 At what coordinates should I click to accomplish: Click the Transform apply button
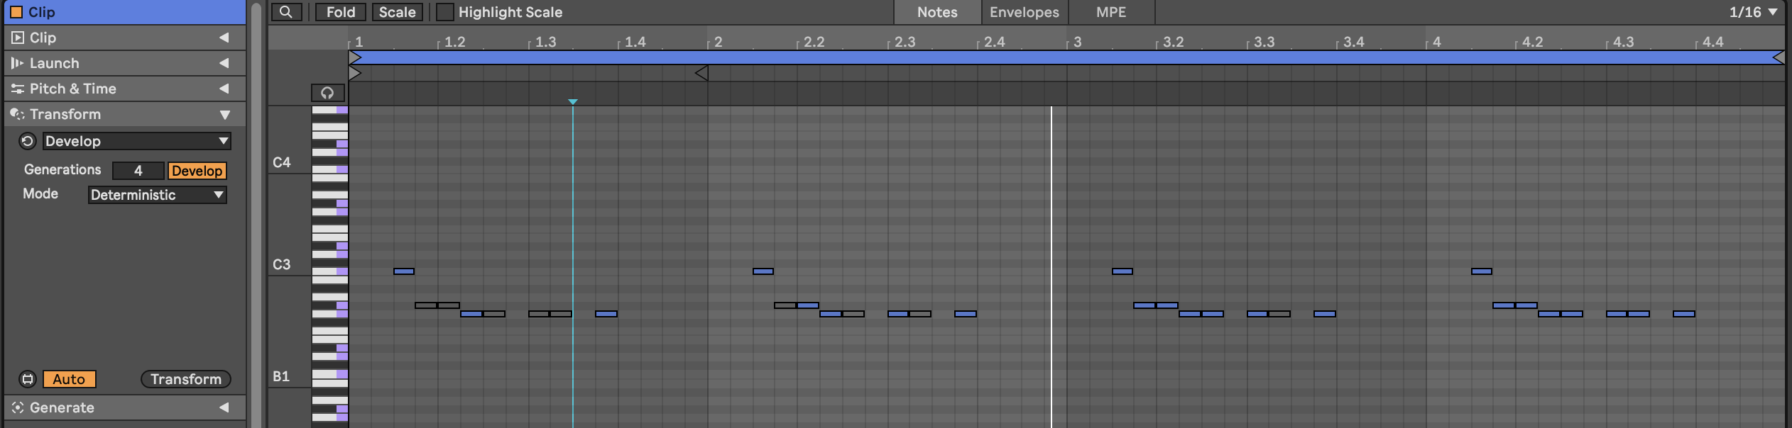(x=186, y=379)
